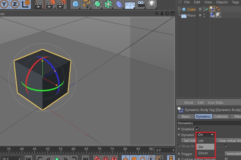Jump to the start of animation
The height and width of the screenshot is (160, 241).
[28, 158]
